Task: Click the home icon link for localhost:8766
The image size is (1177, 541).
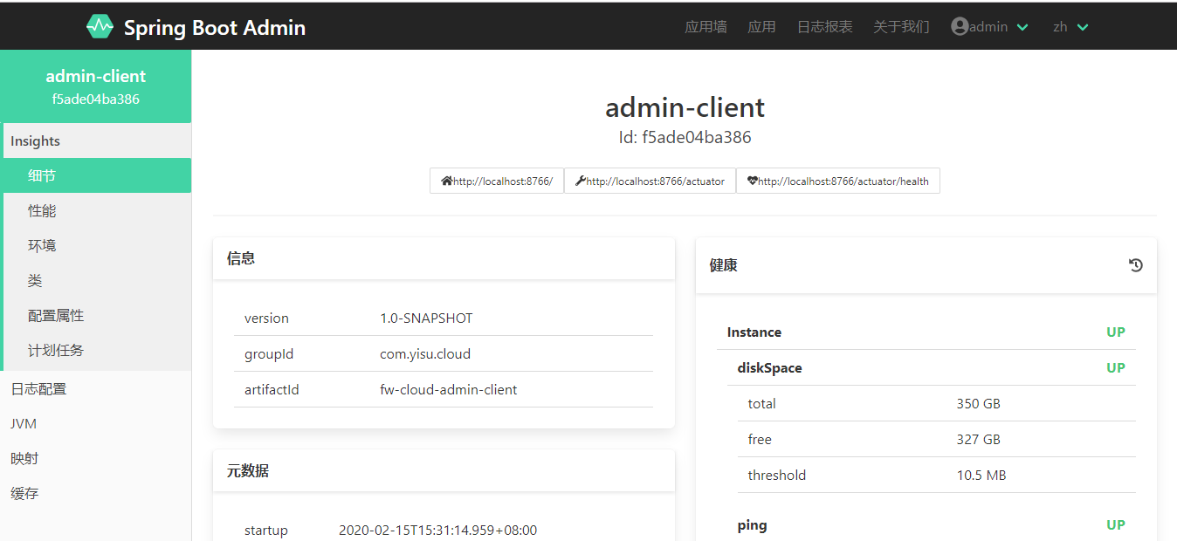Action: point(447,181)
